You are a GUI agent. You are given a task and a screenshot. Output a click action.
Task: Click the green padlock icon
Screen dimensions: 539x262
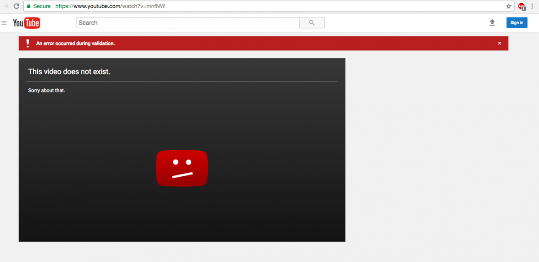28,6
